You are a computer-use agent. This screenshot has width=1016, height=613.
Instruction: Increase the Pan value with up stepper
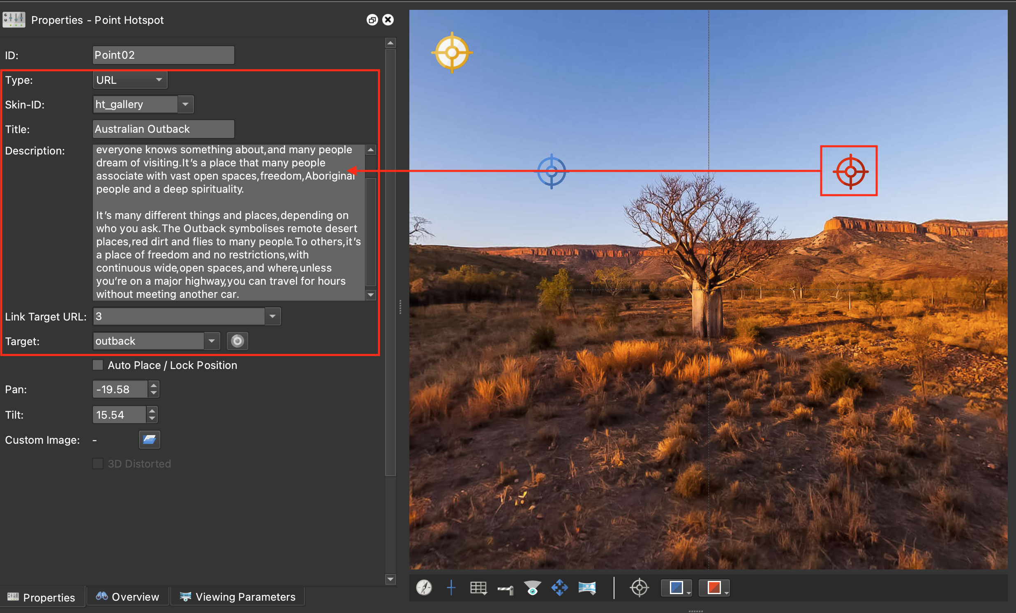(153, 385)
